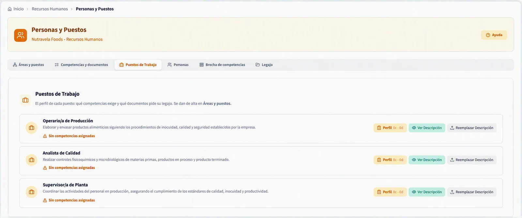Open Competencias y documentos tab

pos(81,65)
